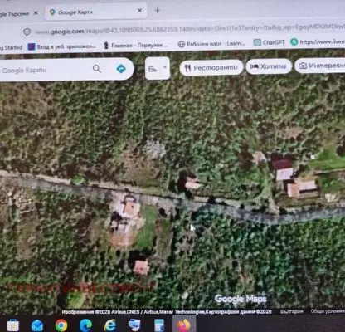Open a new browser tab
Image resolution: width=345 pixels, height=332 pixels.
[157, 11]
